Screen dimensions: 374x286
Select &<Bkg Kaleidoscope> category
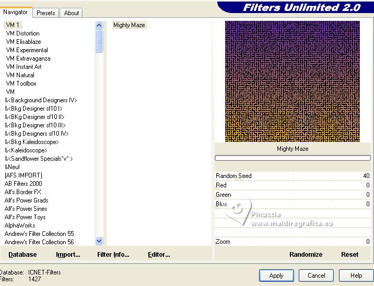(31, 142)
